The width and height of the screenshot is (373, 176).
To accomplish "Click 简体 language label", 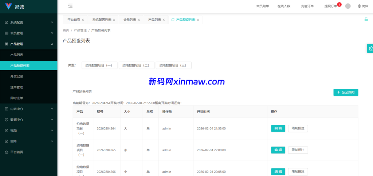I will point(365,6).
